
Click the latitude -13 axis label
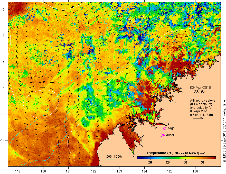[3, 36]
